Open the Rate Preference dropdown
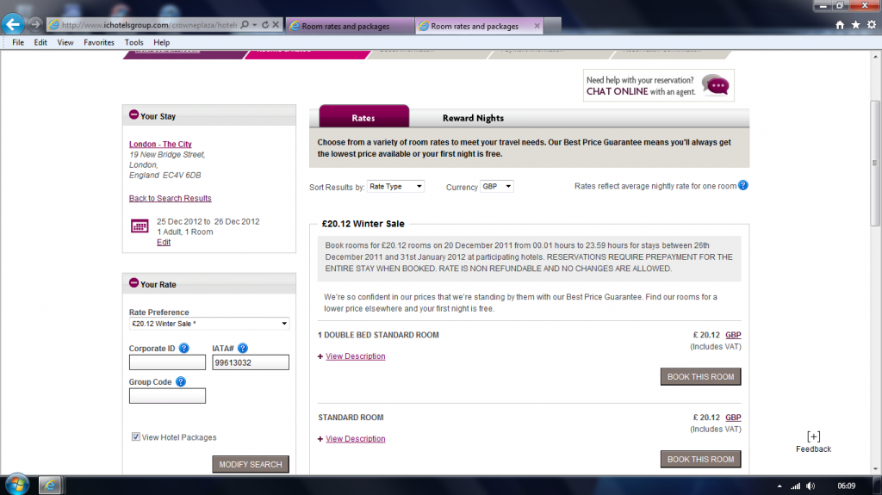The width and height of the screenshot is (882, 495). click(208, 324)
